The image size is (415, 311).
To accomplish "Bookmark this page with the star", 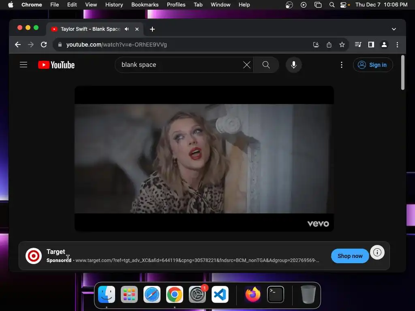I will (x=342, y=45).
